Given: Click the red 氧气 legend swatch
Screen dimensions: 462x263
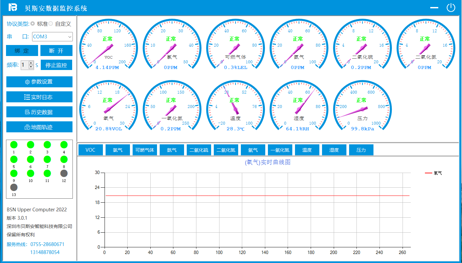Looking at the screenshot, I should [428, 173].
